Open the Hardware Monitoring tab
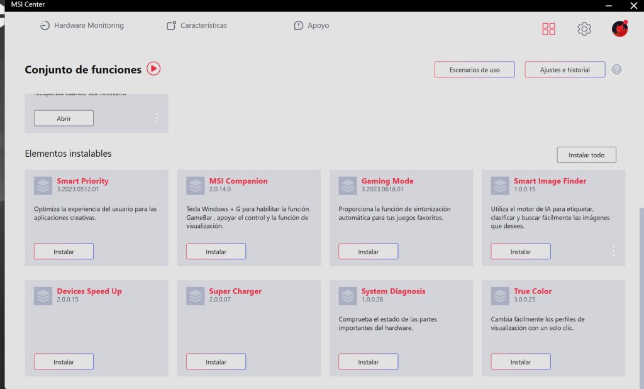 (82, 26)
